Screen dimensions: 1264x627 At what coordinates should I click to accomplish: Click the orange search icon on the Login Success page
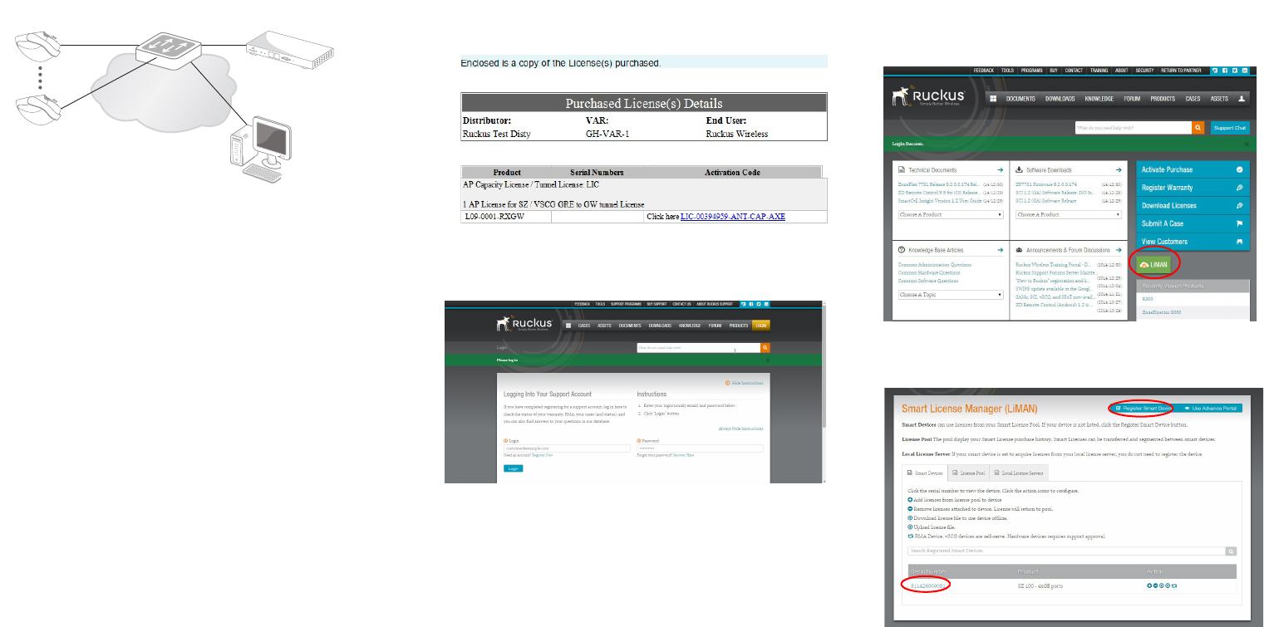[1198, 128]
